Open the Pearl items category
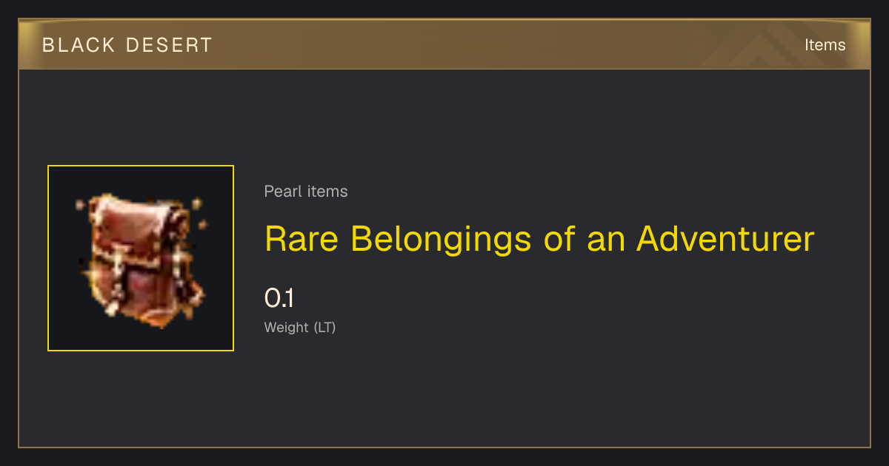 click(306, 192)
